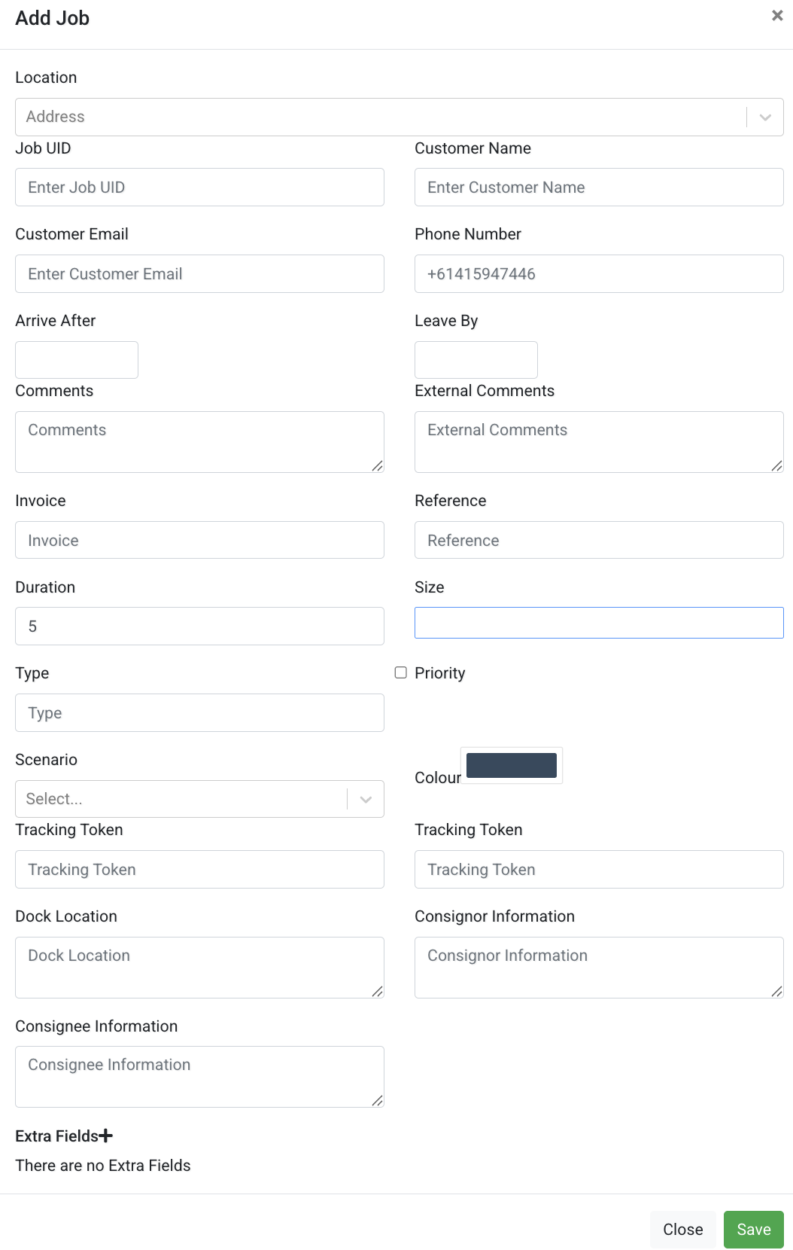The image size is (793, 1250).
Task: Enable the Priority checkbox
Action: [400, 672]
